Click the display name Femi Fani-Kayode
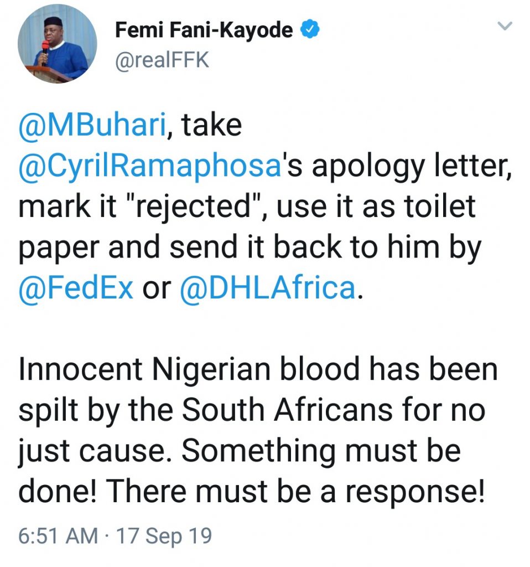Viewport: 530px width, 567px height. pyautogui.click(x=204, y=30)
